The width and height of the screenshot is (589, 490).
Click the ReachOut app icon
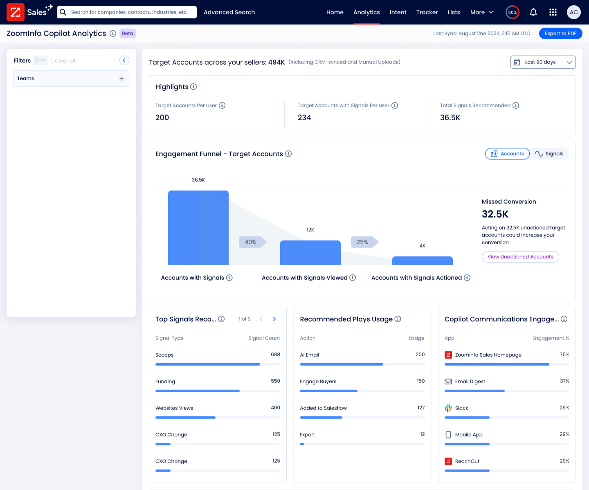coord(448,461)
